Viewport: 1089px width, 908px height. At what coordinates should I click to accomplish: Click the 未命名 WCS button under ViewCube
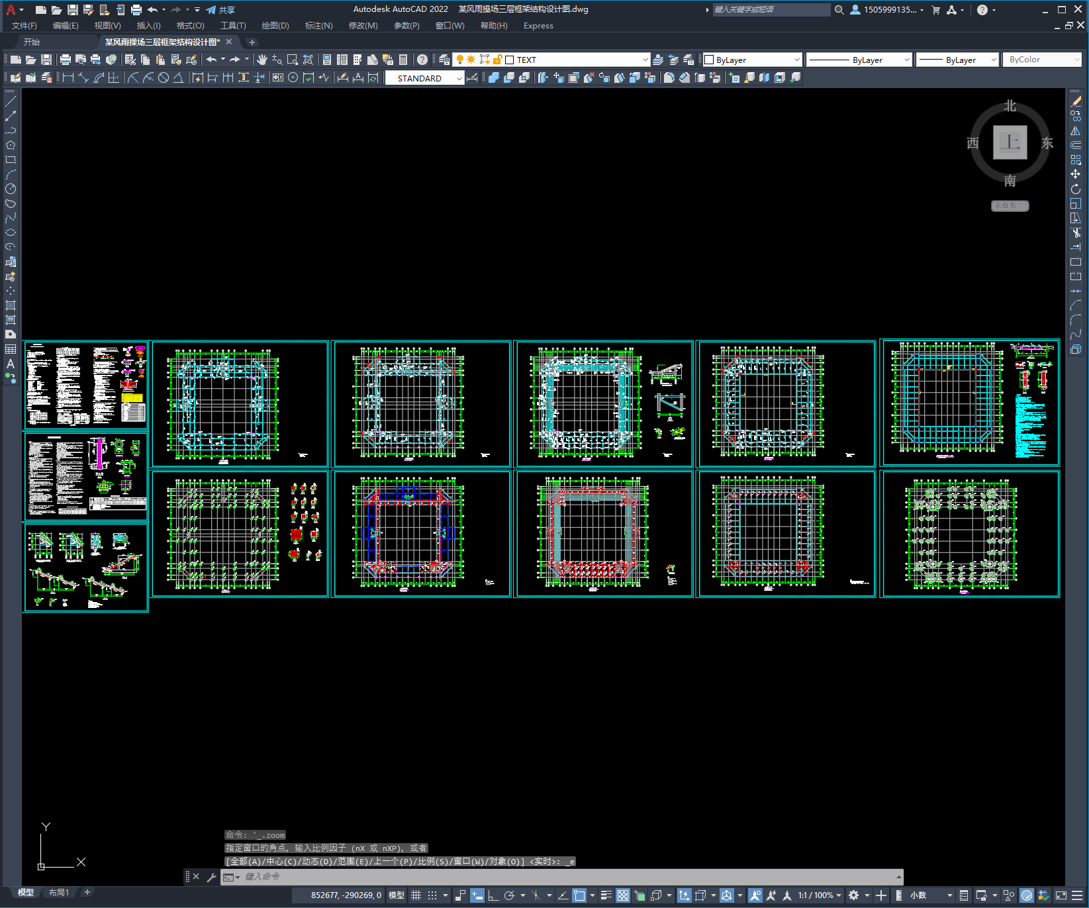tap(1010, 205)
